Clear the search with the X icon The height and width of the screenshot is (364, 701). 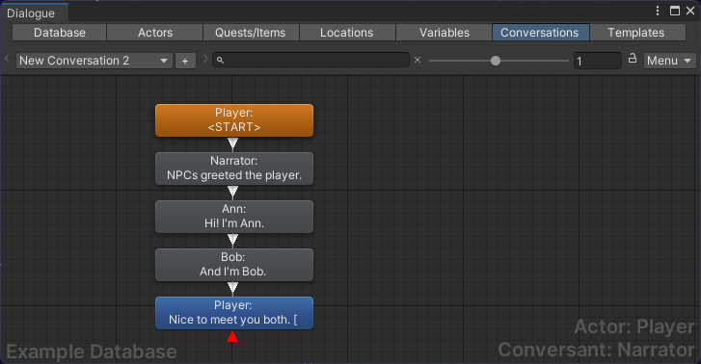tap(418, 60)
